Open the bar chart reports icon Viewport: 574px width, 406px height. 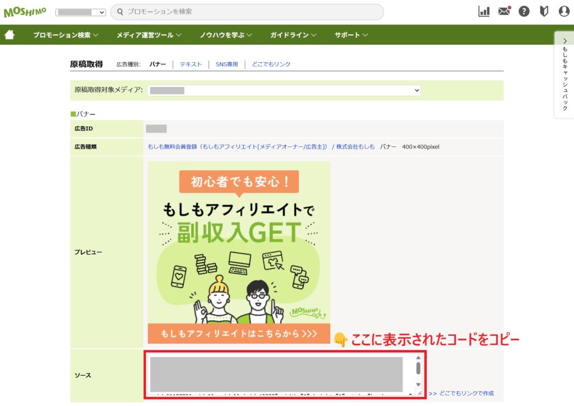coord(484,11)
